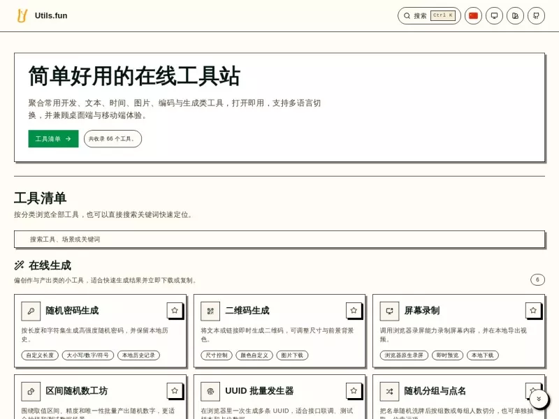The height and width of the screenshot is (419, 559).
Task: Click the 简单好用的在线工具站 headline
Action: pyautogui.click(x=134, y=76)
